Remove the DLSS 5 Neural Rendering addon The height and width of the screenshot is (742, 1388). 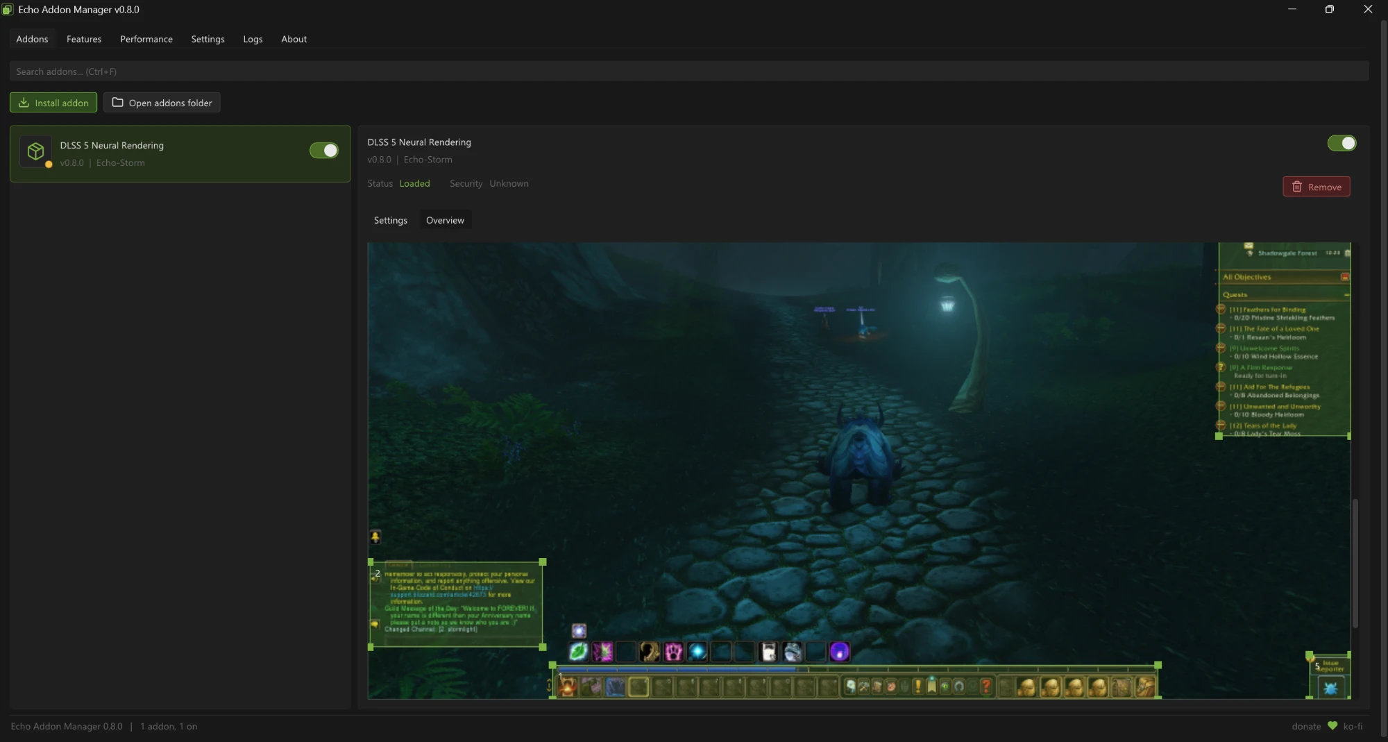pos(1317,187)
